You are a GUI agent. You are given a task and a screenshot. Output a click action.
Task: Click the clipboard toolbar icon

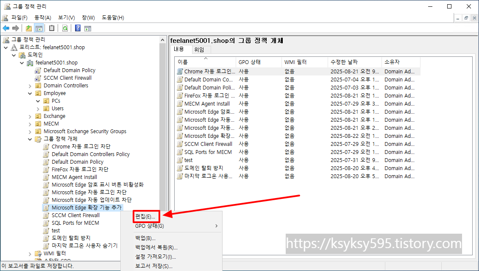(x=52, y=28)
